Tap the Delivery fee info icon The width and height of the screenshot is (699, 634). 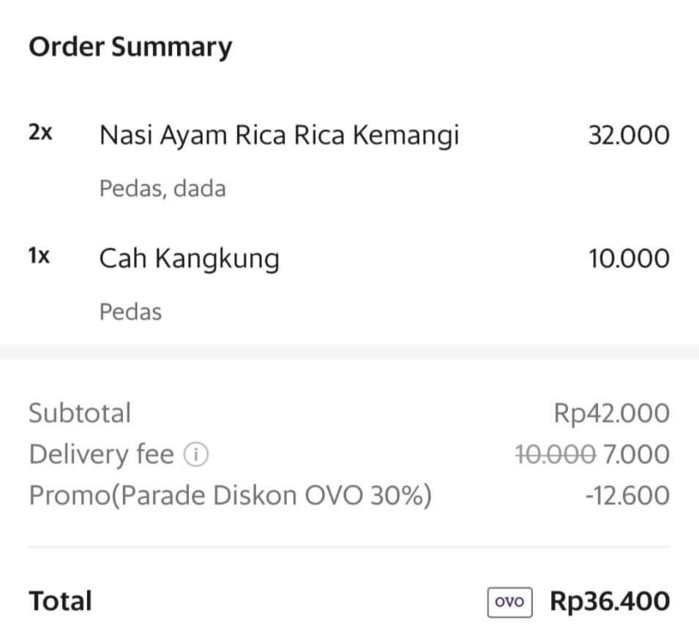click(x=195, y=455)
